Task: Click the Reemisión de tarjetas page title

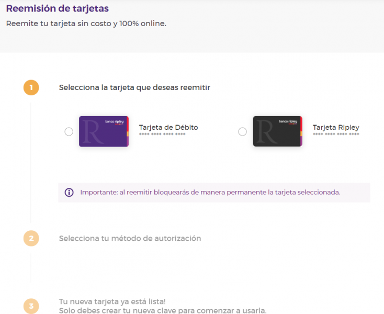Action: [x=58, y=9]
